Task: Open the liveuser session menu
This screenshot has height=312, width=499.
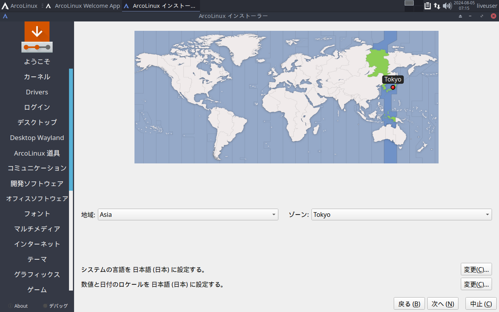Action: (x=487, y=6)
